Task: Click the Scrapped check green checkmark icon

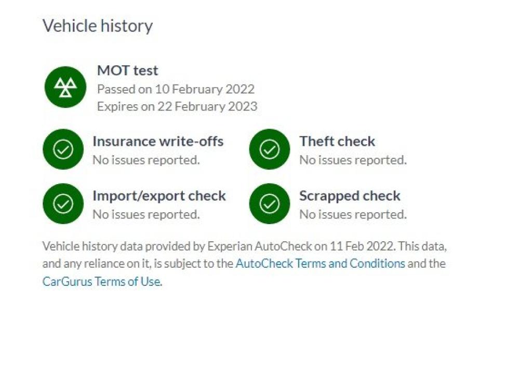Action: (x=269, y=204)
